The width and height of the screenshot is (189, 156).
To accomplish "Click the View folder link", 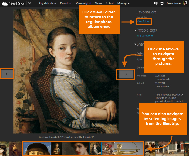I will (143, 21).
